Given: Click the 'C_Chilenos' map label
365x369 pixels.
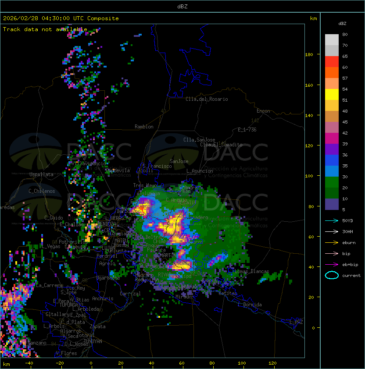Looking at the screenshot, I should pos(42,191).
